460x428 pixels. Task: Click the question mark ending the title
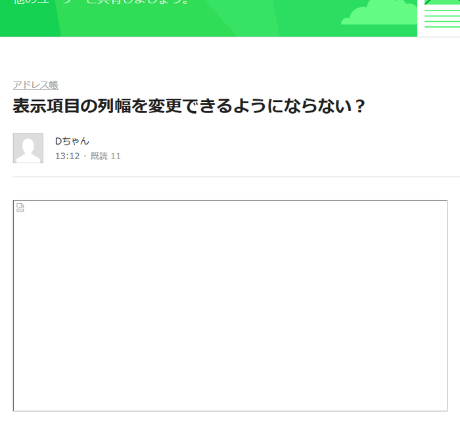[x=359, y=107]
